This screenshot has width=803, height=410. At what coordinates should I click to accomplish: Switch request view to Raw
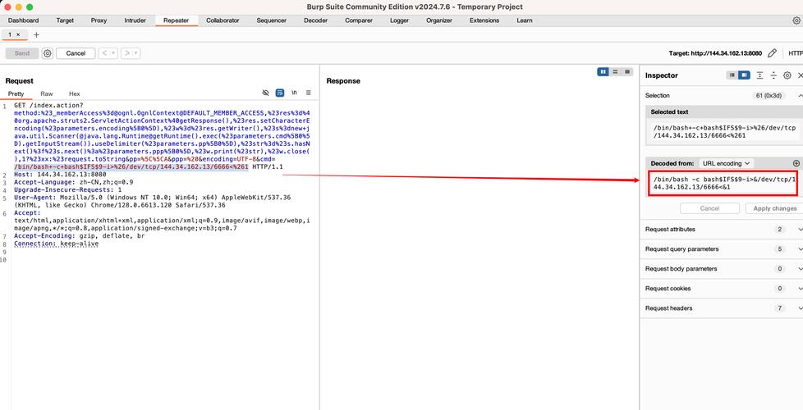pos(47,94)
